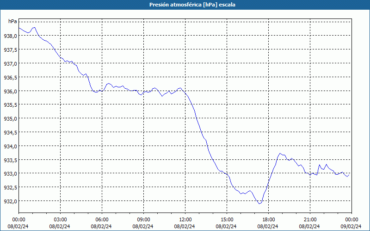This screenshot has width=370, height=231.
Task: Select the 933,0 y-axis value
Action: pos(10,174)
